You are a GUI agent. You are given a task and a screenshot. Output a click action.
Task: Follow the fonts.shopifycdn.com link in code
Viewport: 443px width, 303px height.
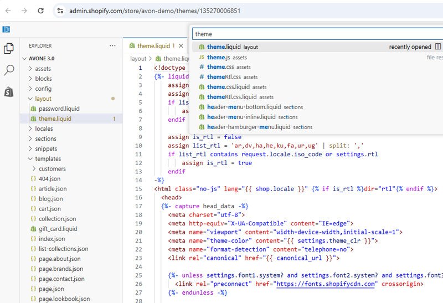pyautogui.click(x=326, y=284)
